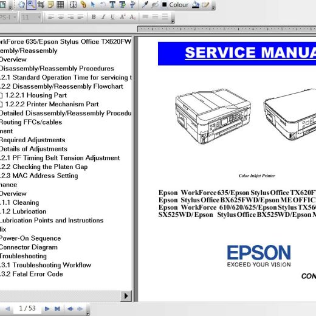Screen dimensions: 316x316
Task: Select the blue arrow pointer tool
Action: click(93, 5)
